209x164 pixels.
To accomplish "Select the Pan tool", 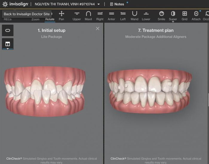I will (x=62, y=16).
